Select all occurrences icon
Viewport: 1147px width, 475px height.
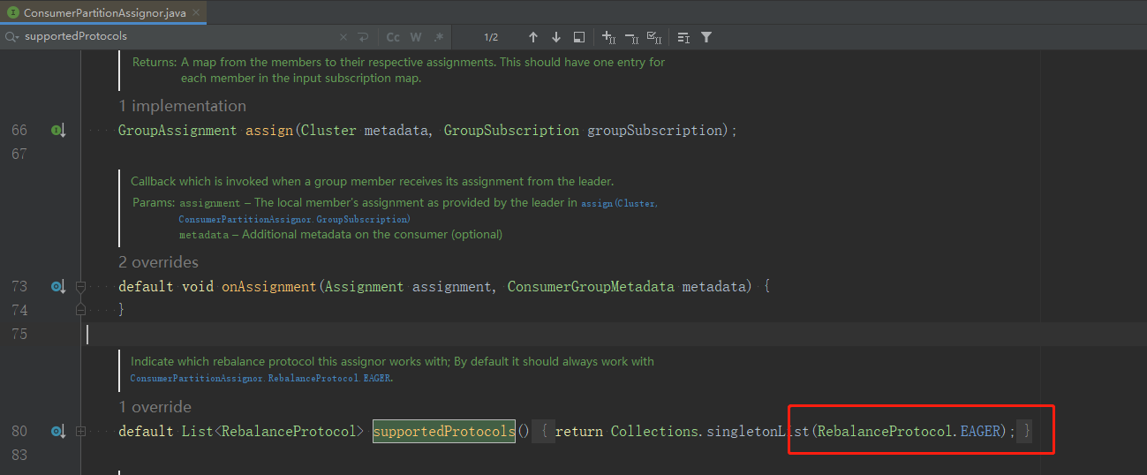pyautogui.click(x=654, y=37)
